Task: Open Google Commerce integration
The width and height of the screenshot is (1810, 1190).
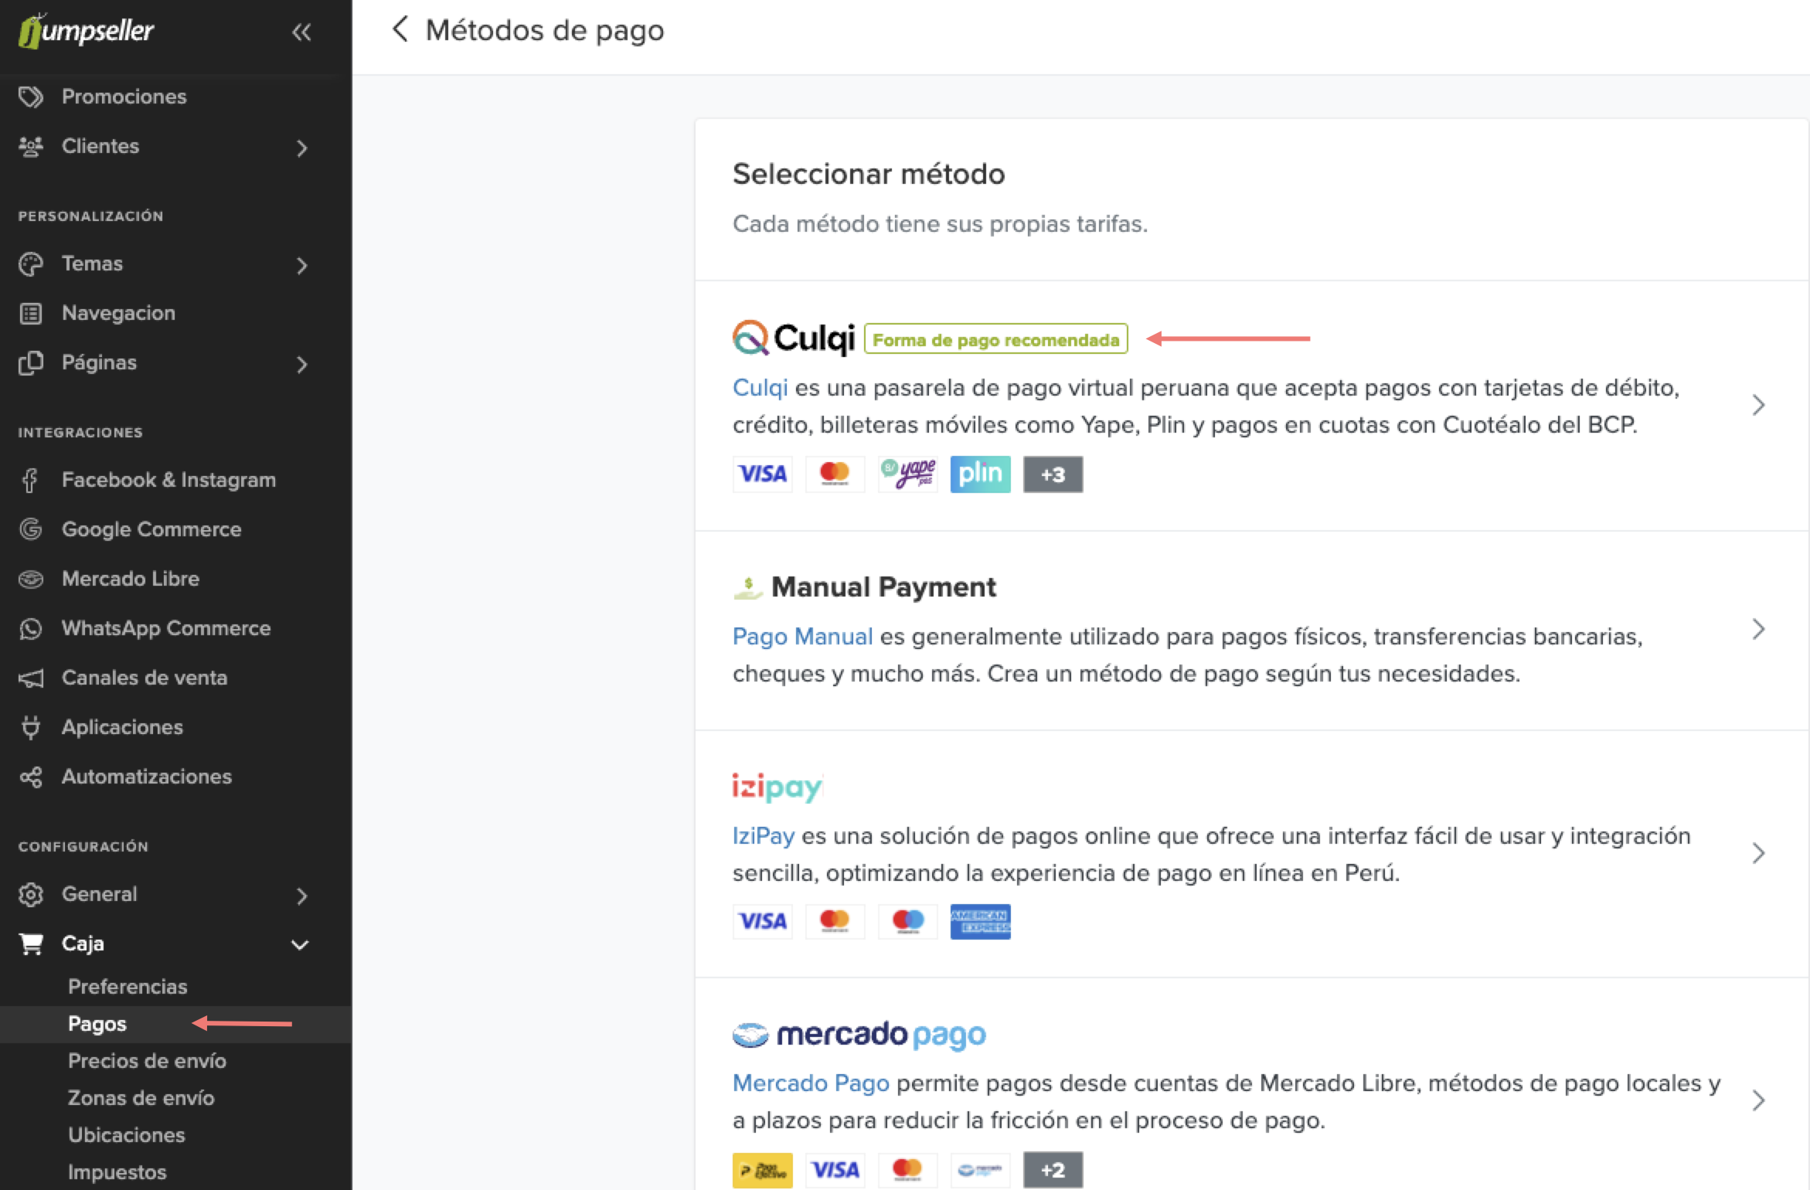Action: point(150,529)
